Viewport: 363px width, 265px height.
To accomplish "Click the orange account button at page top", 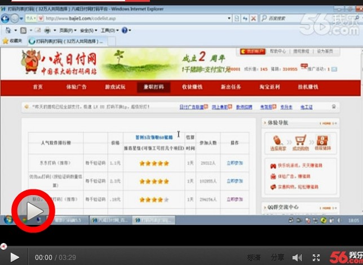I will pyautogui.click(x=253, y=51).
